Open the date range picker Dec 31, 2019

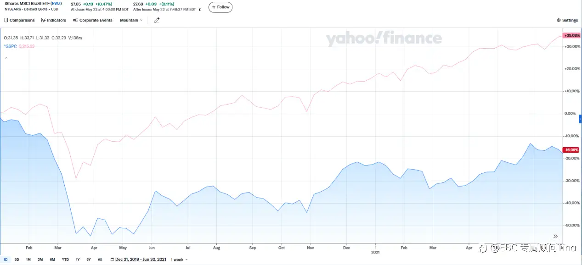(139, 259)
